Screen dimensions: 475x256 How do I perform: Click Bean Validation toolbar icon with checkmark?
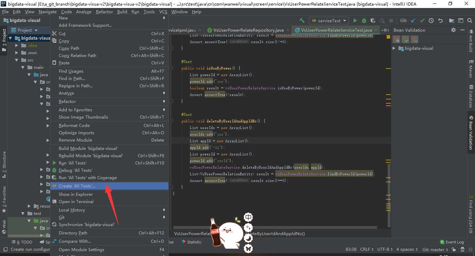[x=405, y=39]
